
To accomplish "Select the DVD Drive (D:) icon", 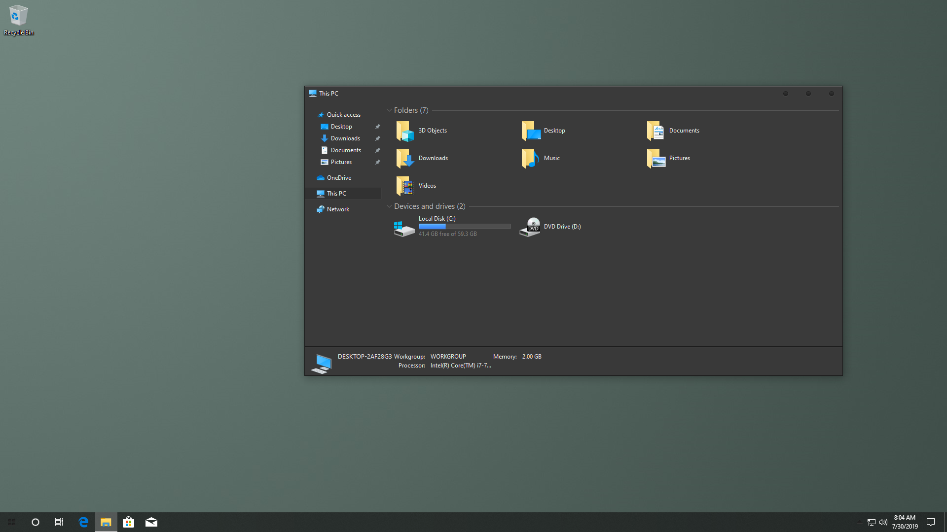I will [530, 227].
